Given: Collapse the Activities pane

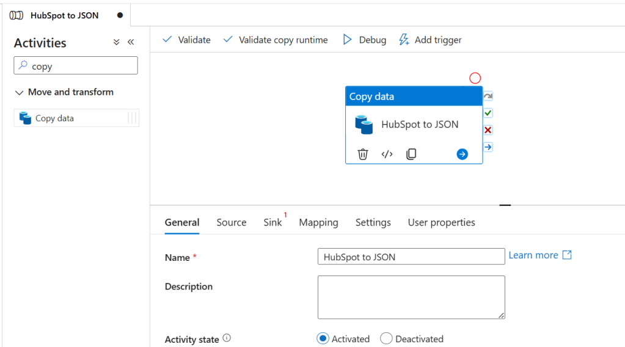Looking at the screenshot, I should pos(131,43).
